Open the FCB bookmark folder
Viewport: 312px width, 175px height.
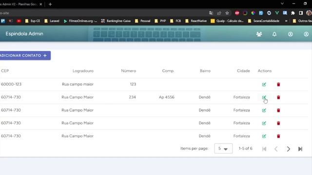175,21
